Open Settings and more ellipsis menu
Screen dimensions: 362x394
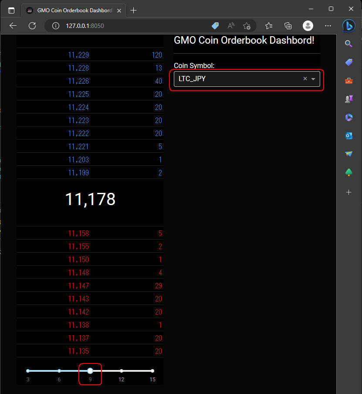328,26
